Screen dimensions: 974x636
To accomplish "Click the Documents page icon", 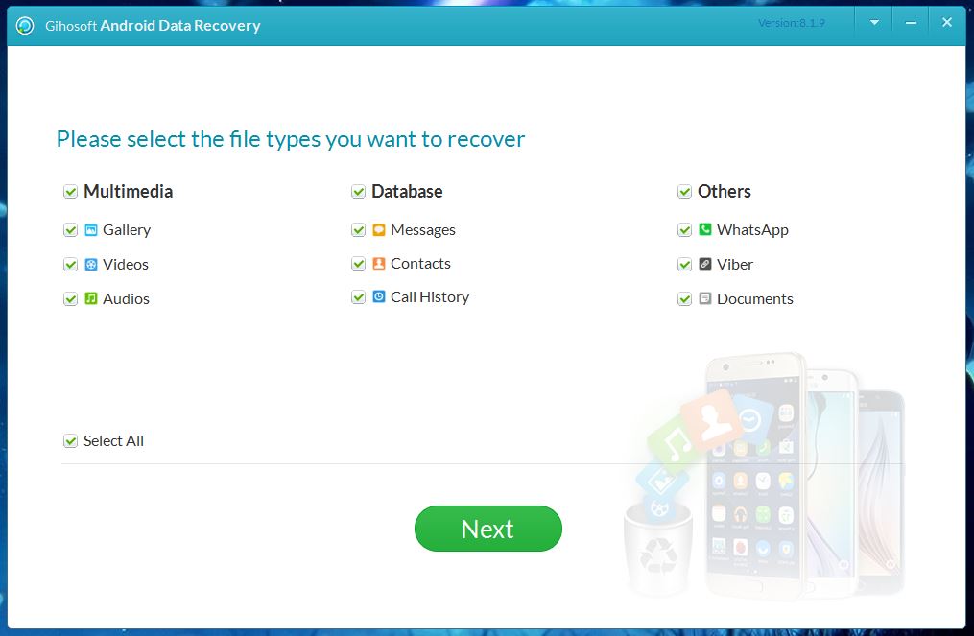I will [x=705, y=298].
